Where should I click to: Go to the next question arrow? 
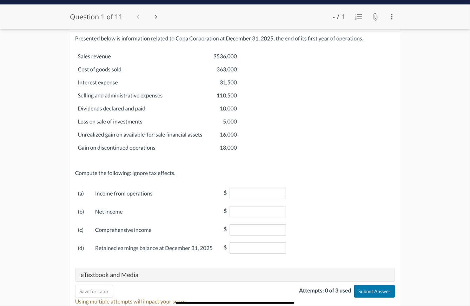coord(156,17)
